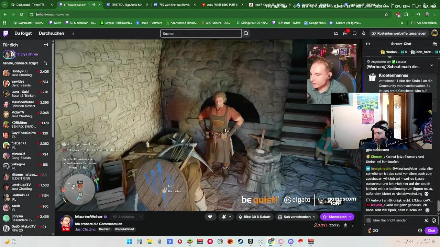
Task: Open Bits and rewards icon in chat input
Action: (426, 220)
